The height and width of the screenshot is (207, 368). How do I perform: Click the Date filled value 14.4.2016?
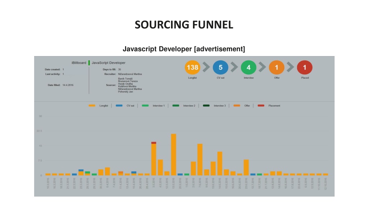(68, 85)
